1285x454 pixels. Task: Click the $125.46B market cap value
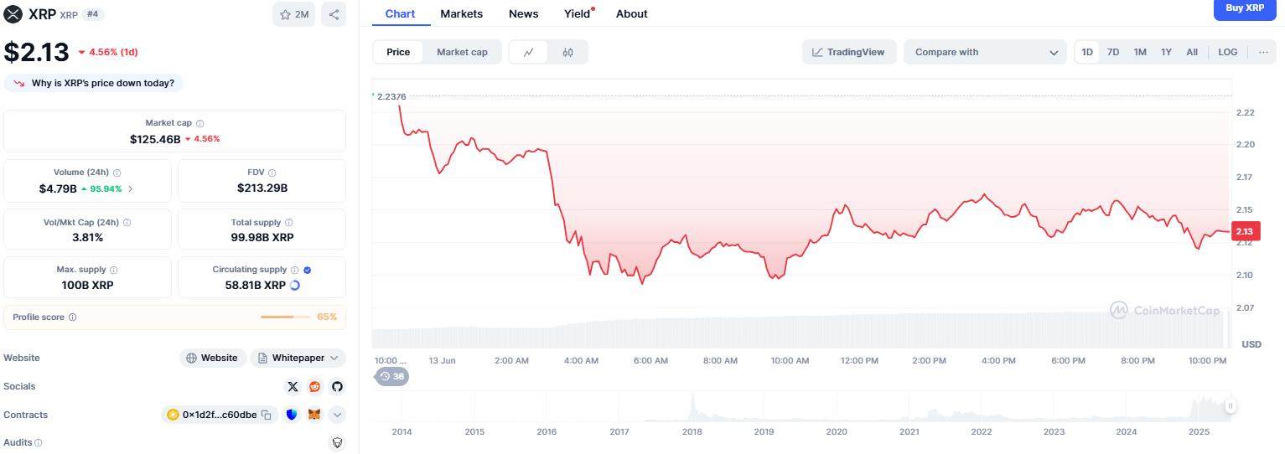155,139
